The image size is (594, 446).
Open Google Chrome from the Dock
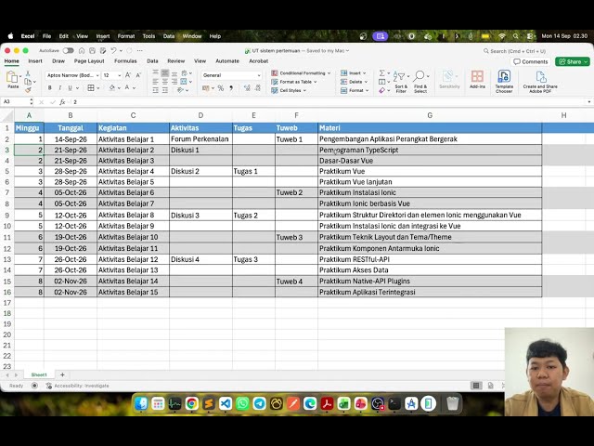click(x=192, y=403)
